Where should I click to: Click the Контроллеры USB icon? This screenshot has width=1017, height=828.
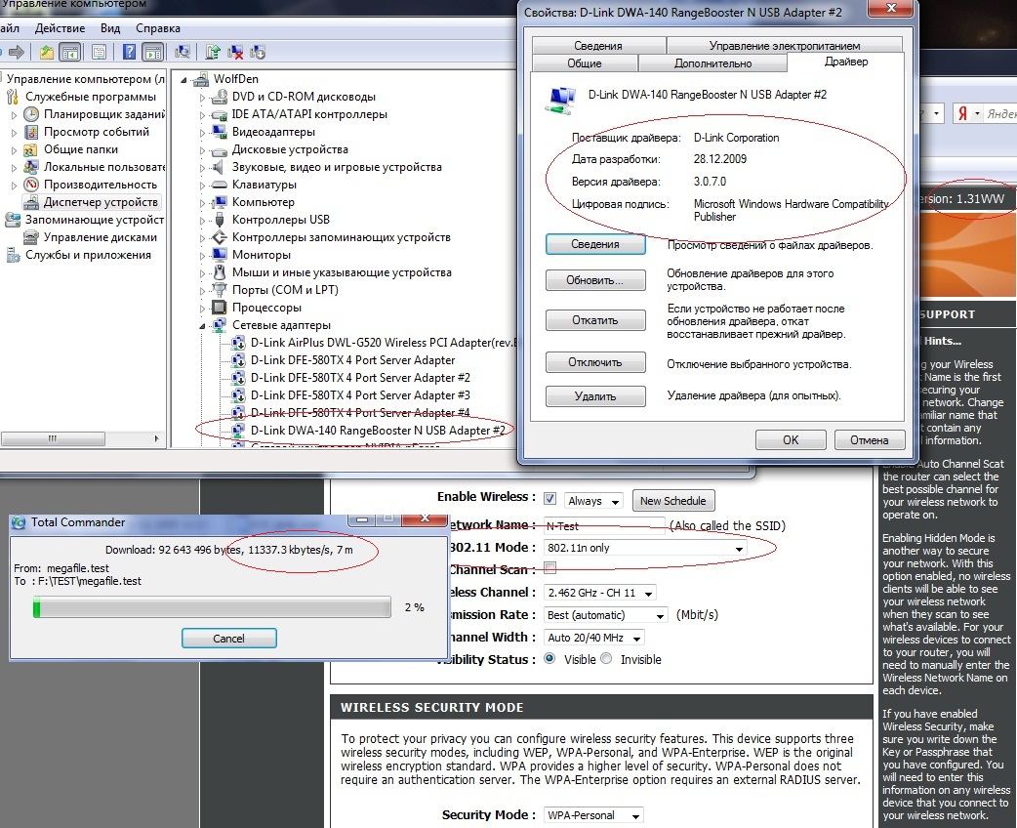point(220,220)
